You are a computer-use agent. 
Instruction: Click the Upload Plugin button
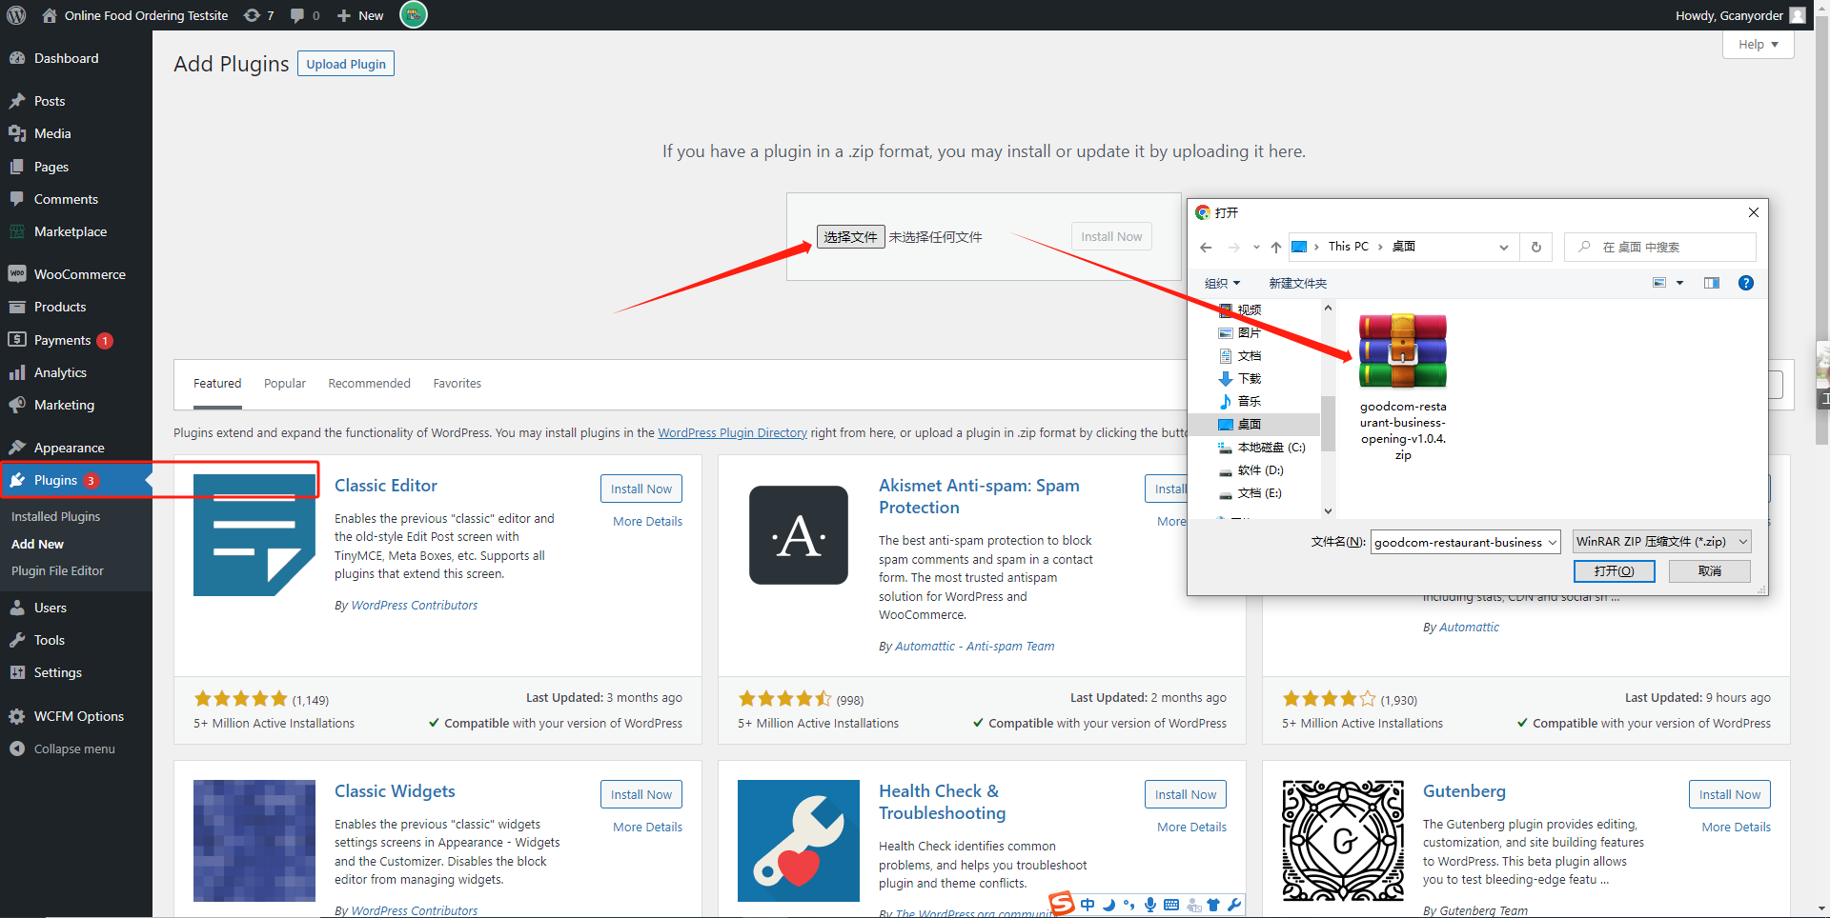pyautogui.click(x=346, y=64)
